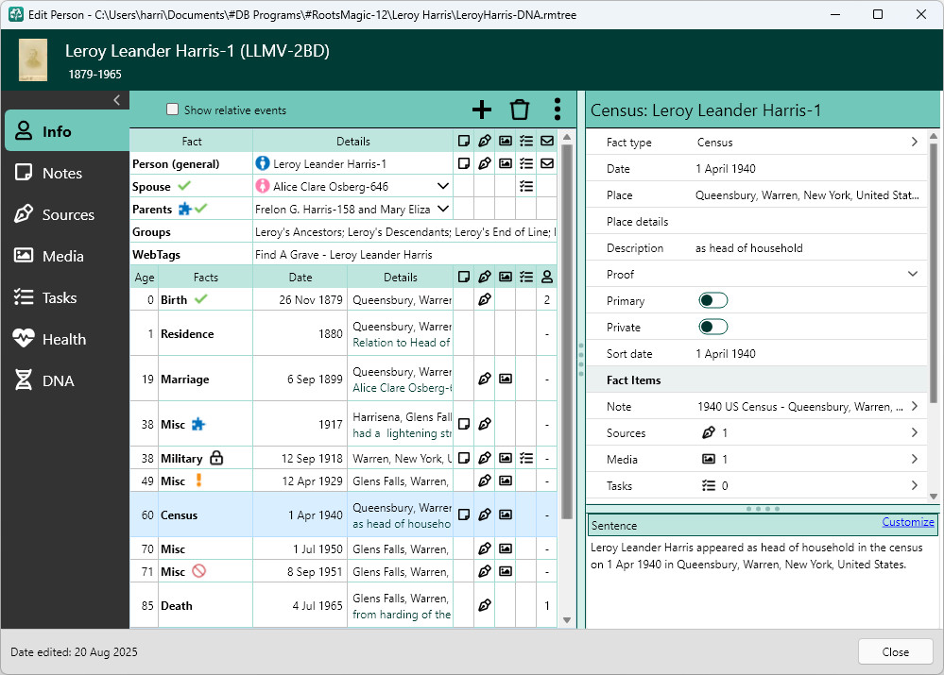Toggle the Private switch
Viewport: 944px width, 675px height.
(x=712, y=327)
